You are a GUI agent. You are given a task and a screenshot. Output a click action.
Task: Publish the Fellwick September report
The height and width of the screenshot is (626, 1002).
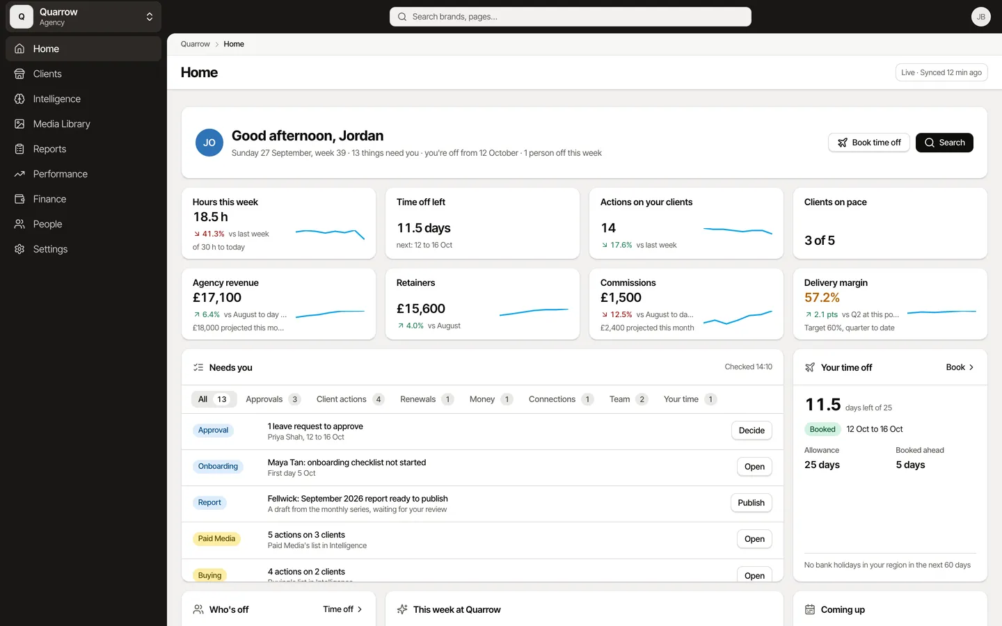click(751, 503)
